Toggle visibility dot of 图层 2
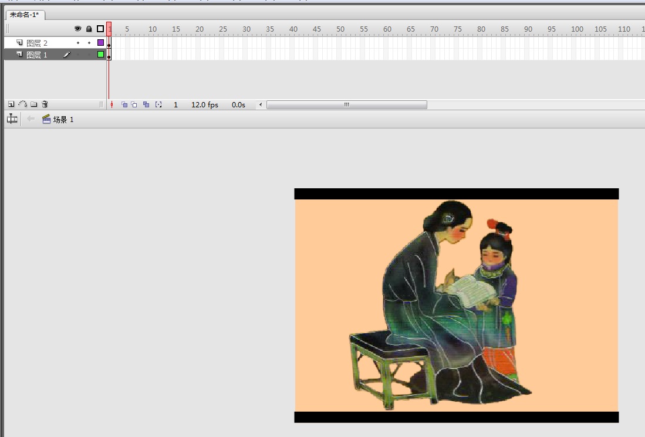The height and width of the screenshot is (437, 645). pyautogui.click(x=78, y=43)
